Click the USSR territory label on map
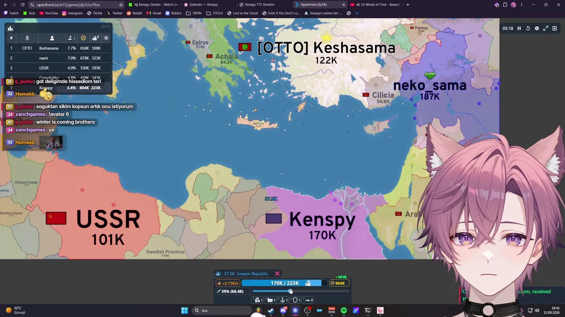 click(x=108, y=219)
